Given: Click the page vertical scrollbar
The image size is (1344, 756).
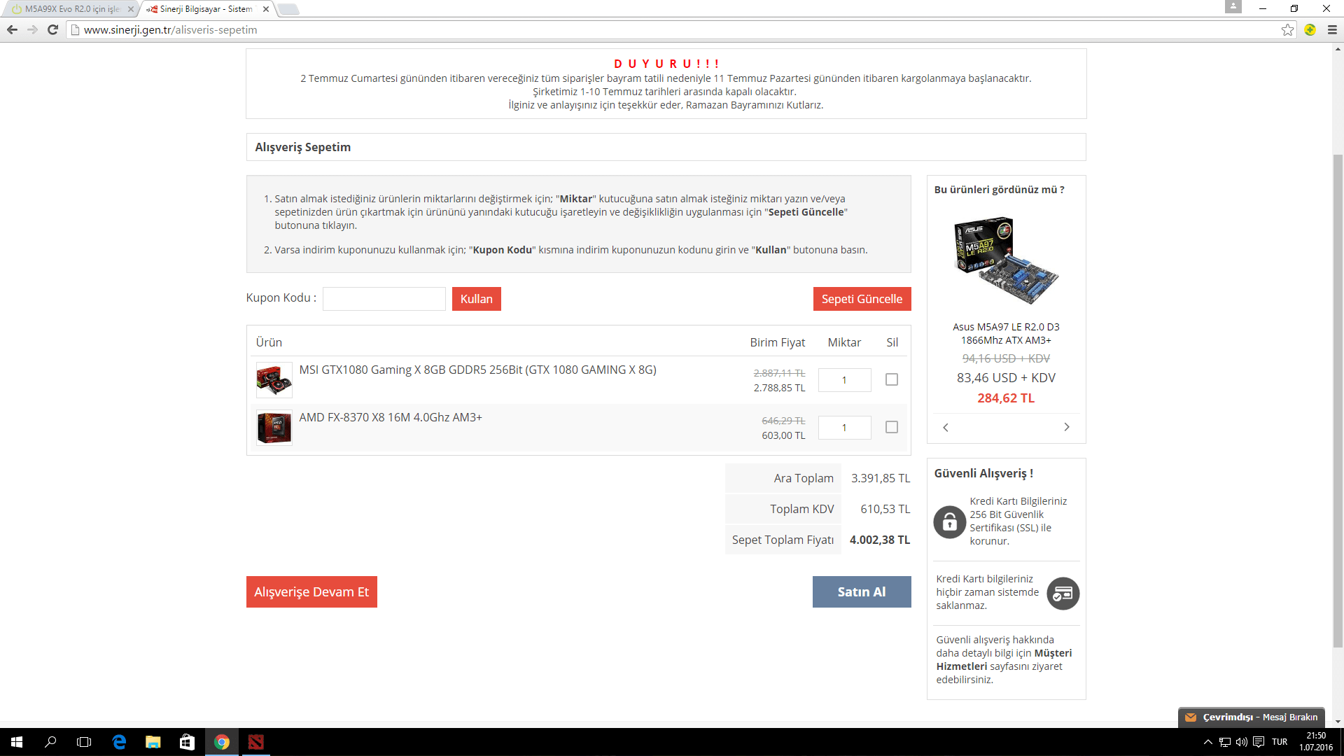Looking at the screenshot, I should click(1338, 399).
